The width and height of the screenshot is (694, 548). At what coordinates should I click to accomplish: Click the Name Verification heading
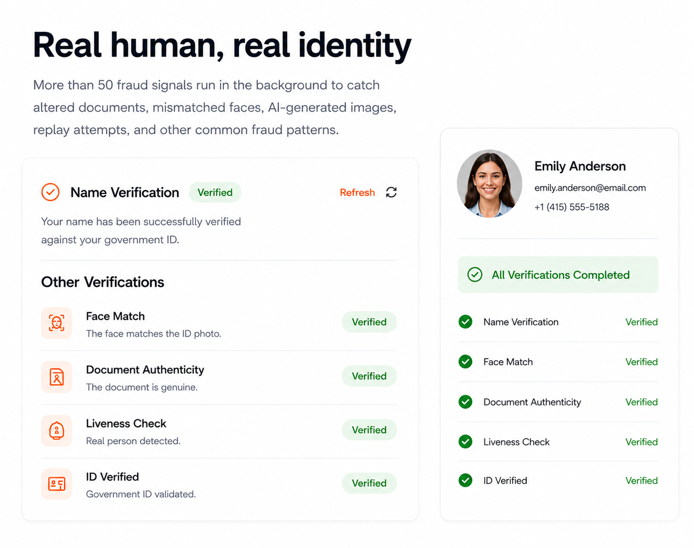tap(125, 192)
